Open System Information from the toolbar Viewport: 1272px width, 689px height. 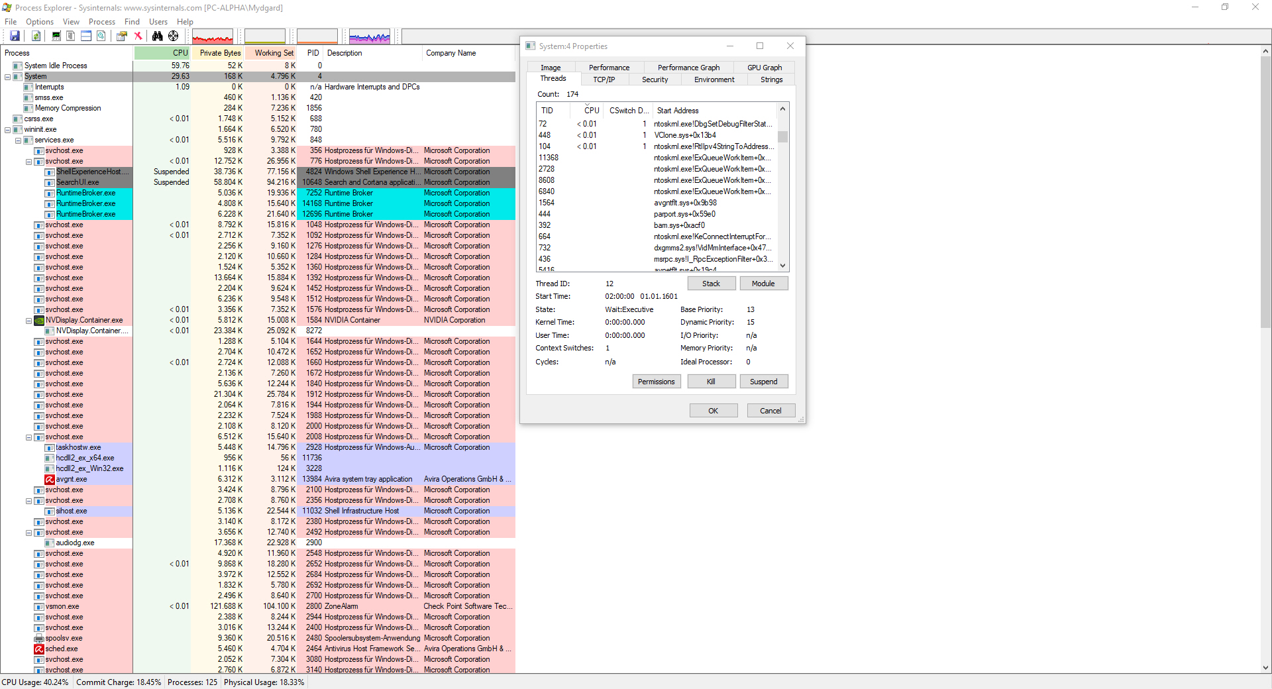click(x=56, y=36)
